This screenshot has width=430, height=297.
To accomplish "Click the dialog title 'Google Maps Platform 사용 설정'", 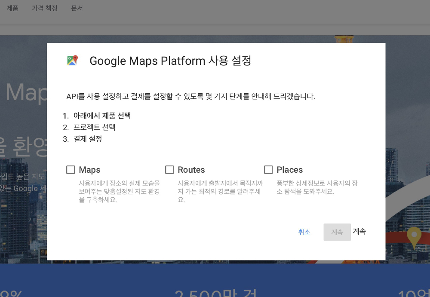I will click(170, 61).
